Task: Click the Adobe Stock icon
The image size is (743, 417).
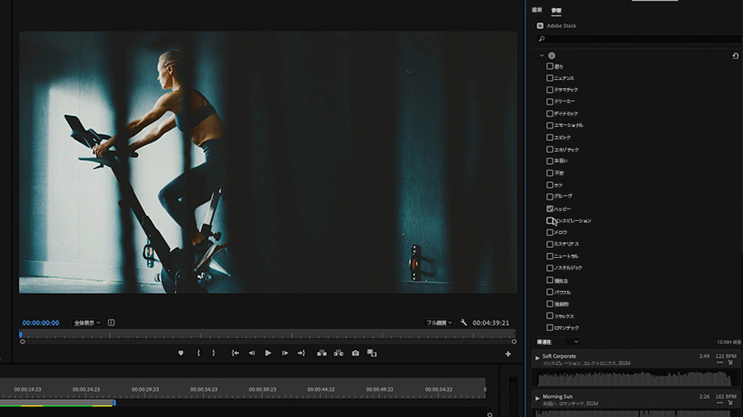Action: (540, 26)
